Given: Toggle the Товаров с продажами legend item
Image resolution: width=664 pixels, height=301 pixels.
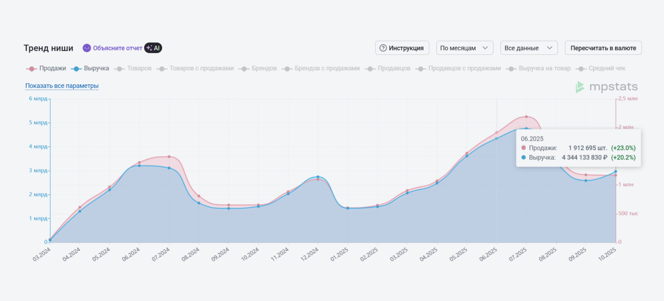Looking at the screenshot, I should click(x=201, y=68).
